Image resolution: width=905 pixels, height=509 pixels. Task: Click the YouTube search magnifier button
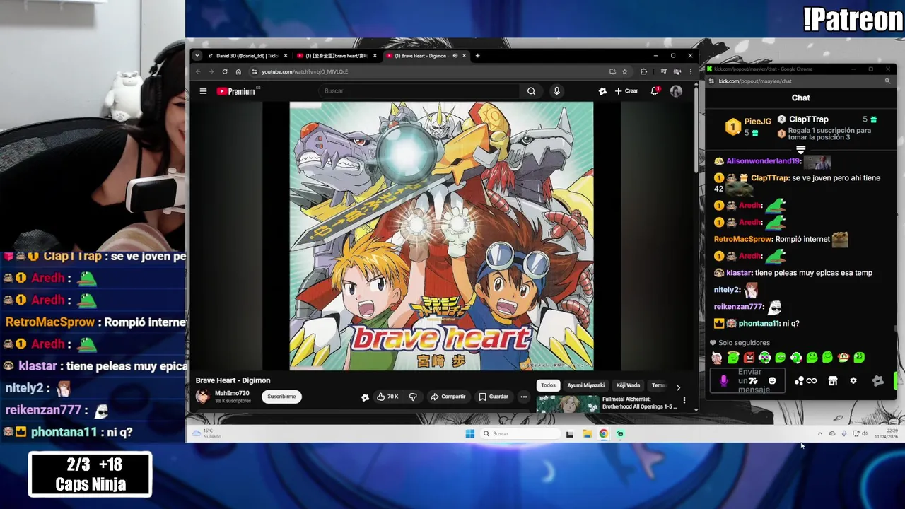coord(531,91)
